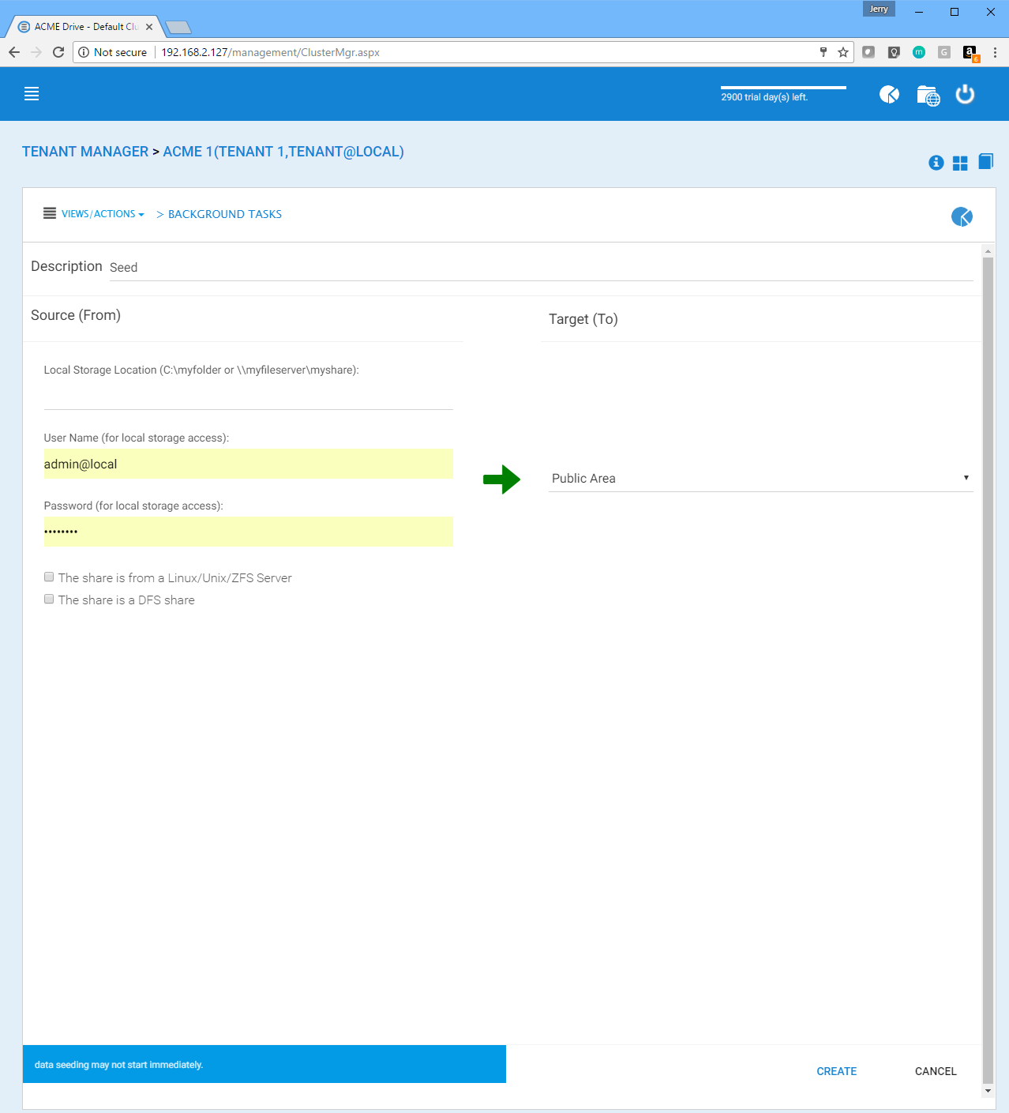1009x1113 pixels.
Task: Open the Public Area target dropdown
Action: point(760,478)
